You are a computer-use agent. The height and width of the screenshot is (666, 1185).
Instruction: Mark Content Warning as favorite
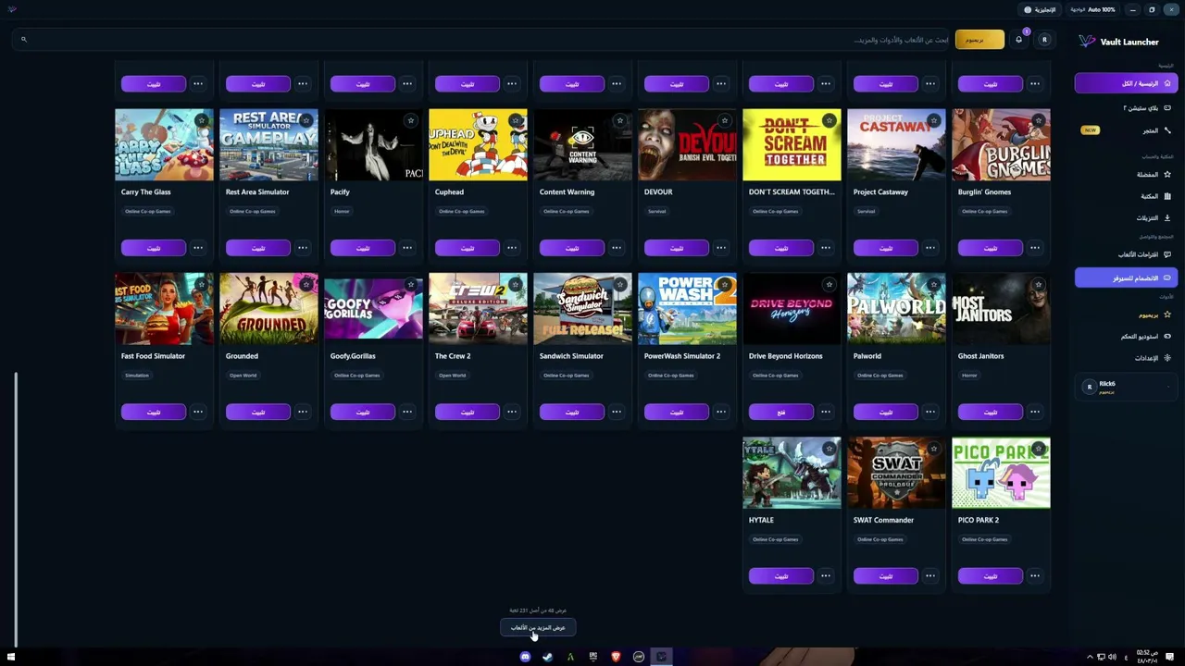click(619, 120)
